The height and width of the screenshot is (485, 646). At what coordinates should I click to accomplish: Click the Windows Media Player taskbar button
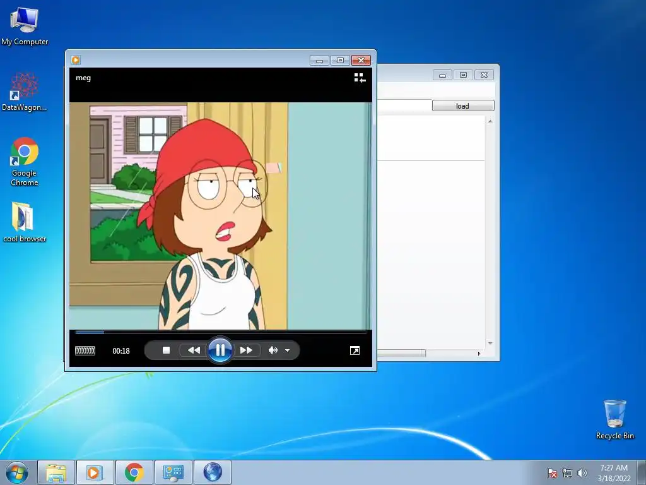95,472
